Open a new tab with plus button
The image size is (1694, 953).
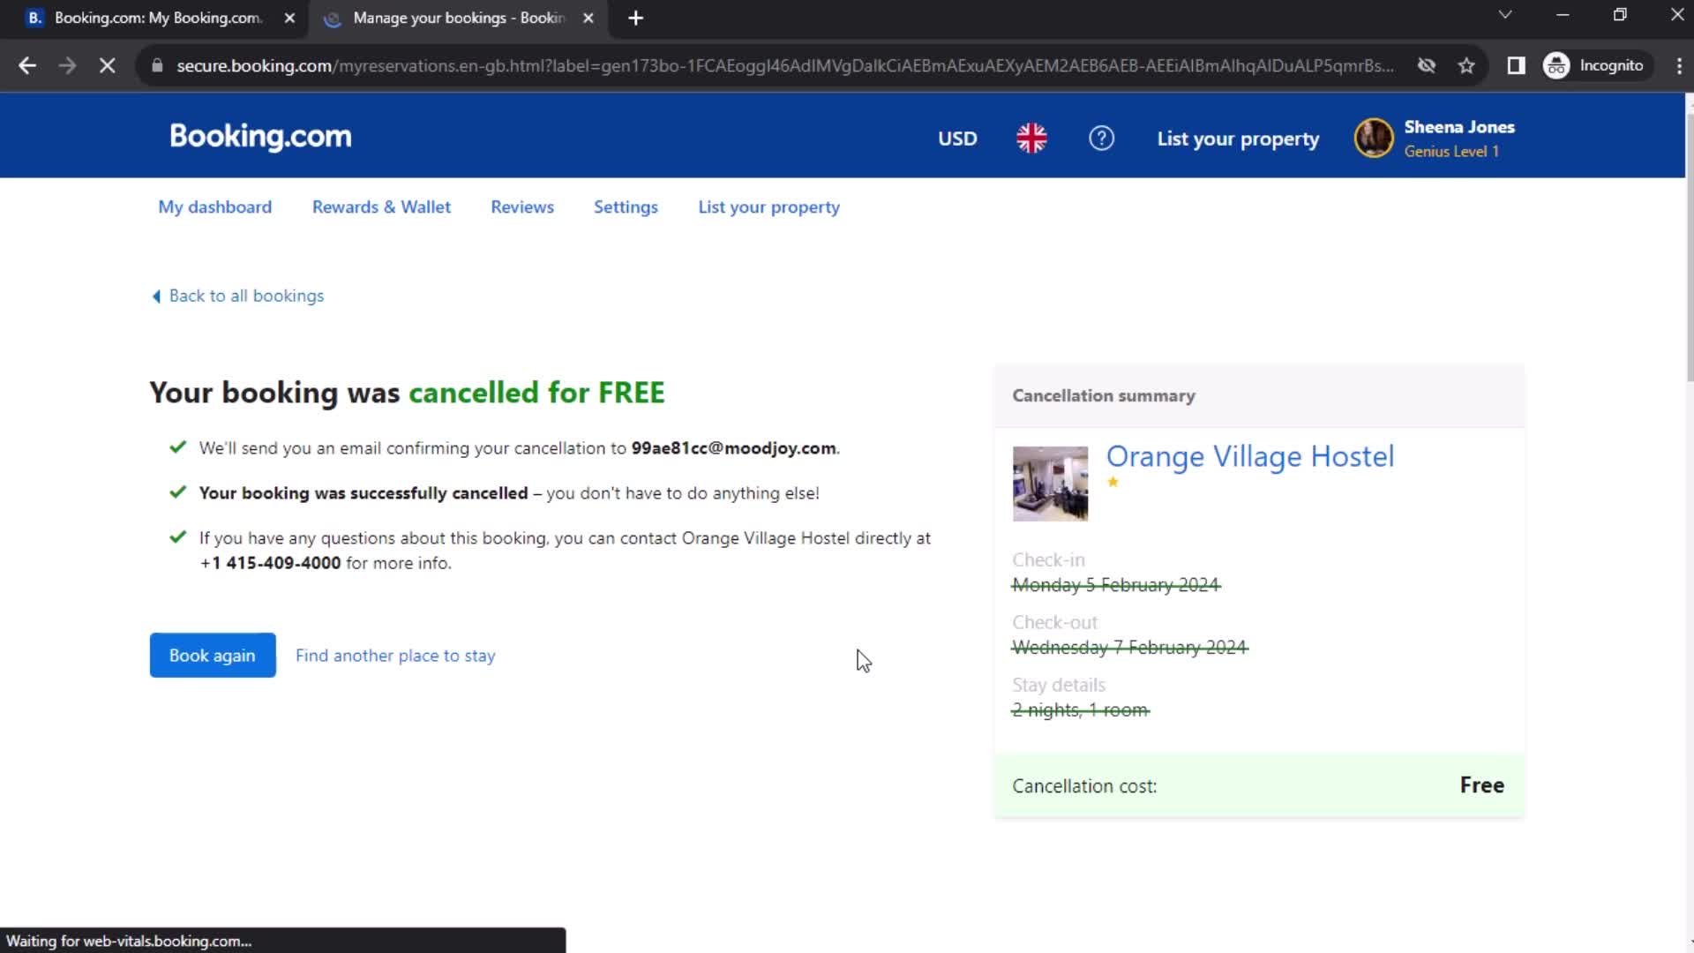tap(635, 18)
